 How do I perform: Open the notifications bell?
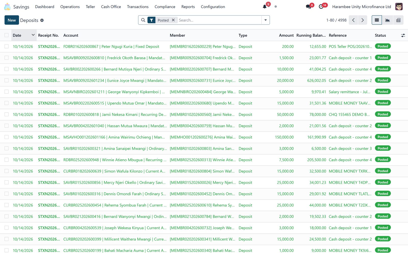click(x=265, y=7)
